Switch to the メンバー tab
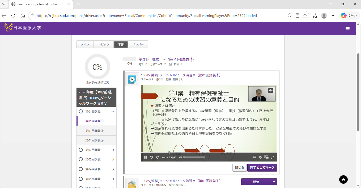The height and width of the screenshot is (189, 361). pyautogui.click(x=138, y=44)
